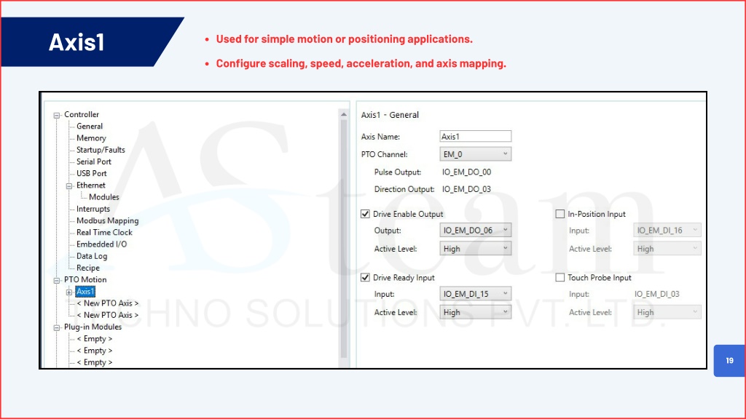This screenshot has width=746, height=419.
Task: Open the IO_EM_DO_06 output dropdown
Action: pos(476,231)
